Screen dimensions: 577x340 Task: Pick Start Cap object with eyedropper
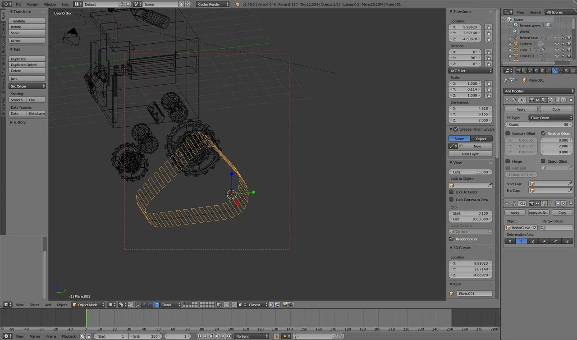pos(570,184)
